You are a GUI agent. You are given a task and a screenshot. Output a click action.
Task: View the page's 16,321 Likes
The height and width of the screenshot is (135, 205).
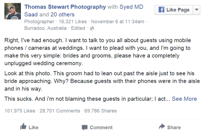point(68,21)
